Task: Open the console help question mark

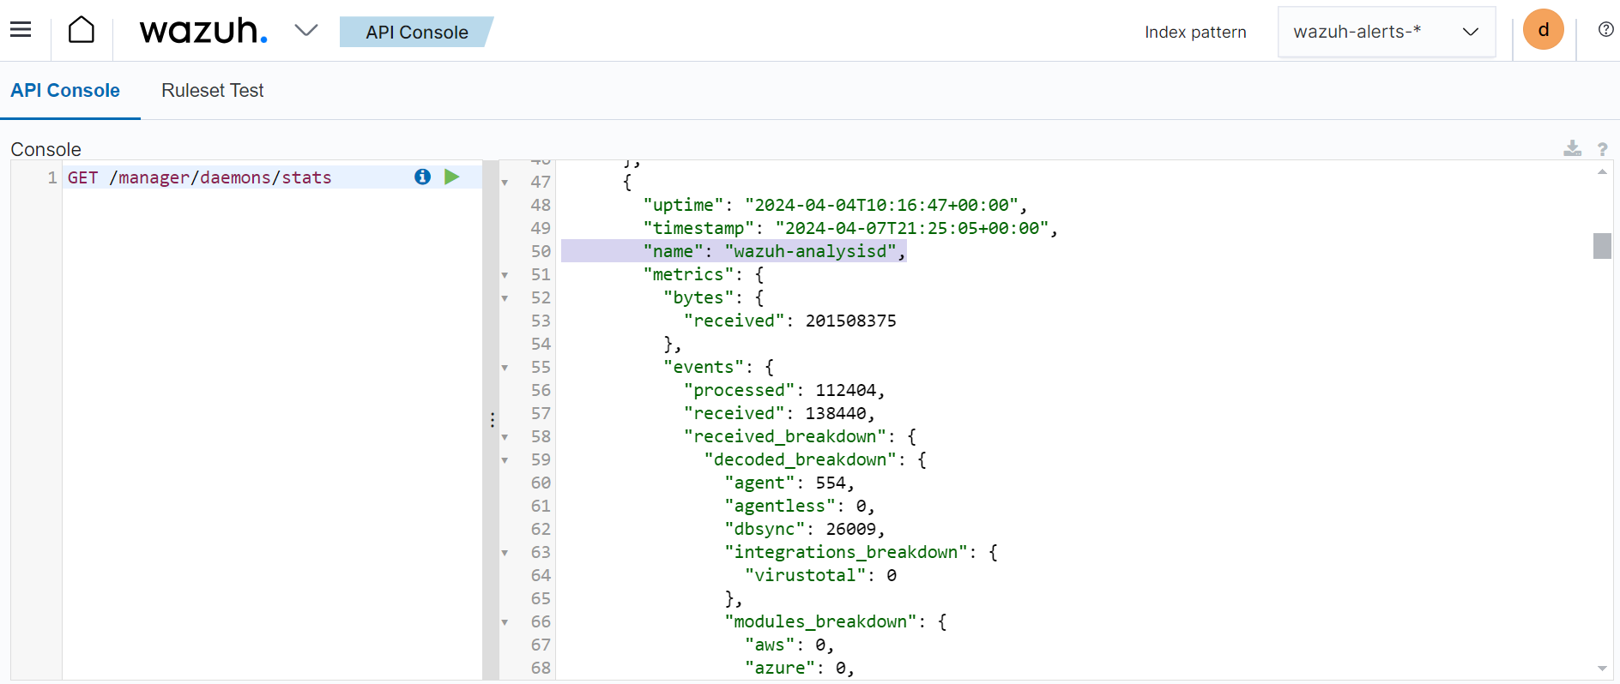Action: point(1602,149)
